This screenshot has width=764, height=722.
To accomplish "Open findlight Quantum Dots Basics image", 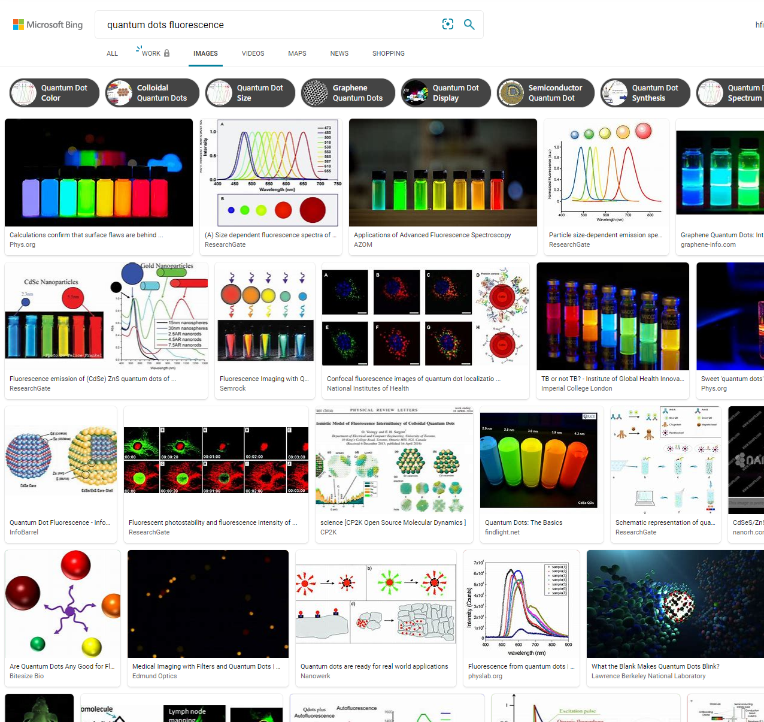I will [x=542, y=460].
